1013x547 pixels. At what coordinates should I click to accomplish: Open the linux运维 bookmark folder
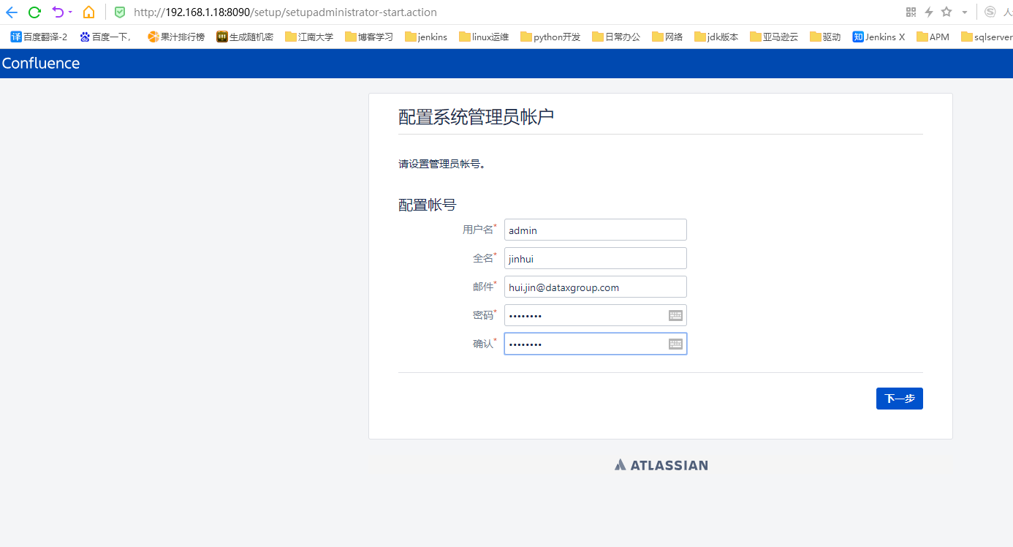(x=484, y=37)
